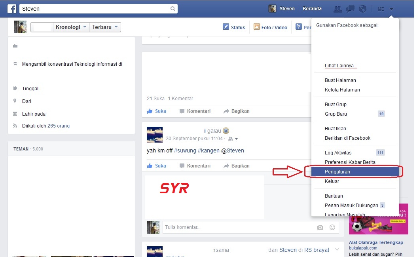
Task: Open Pengaturan from the menu
Action: (355, 172)
